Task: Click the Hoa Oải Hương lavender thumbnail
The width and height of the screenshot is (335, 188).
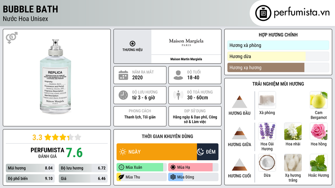Action: 267,132
